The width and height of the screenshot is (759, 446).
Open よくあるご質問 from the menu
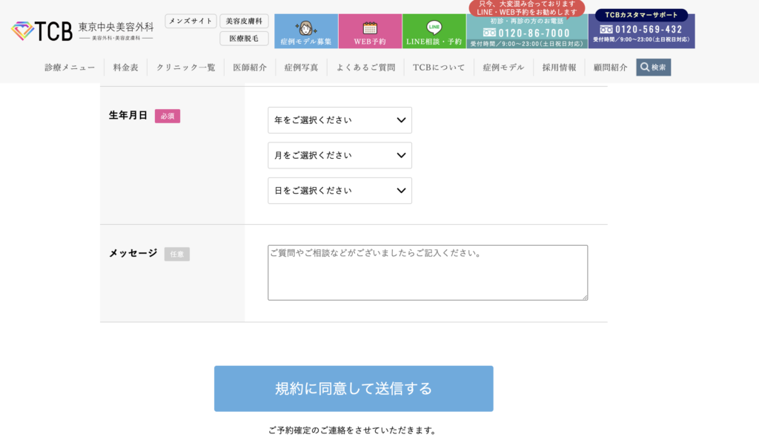(x=368, y=67)
